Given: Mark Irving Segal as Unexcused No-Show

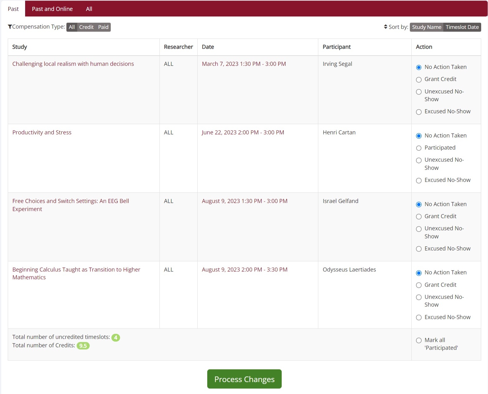Looking at the screenshot, I should pos(419,92).
